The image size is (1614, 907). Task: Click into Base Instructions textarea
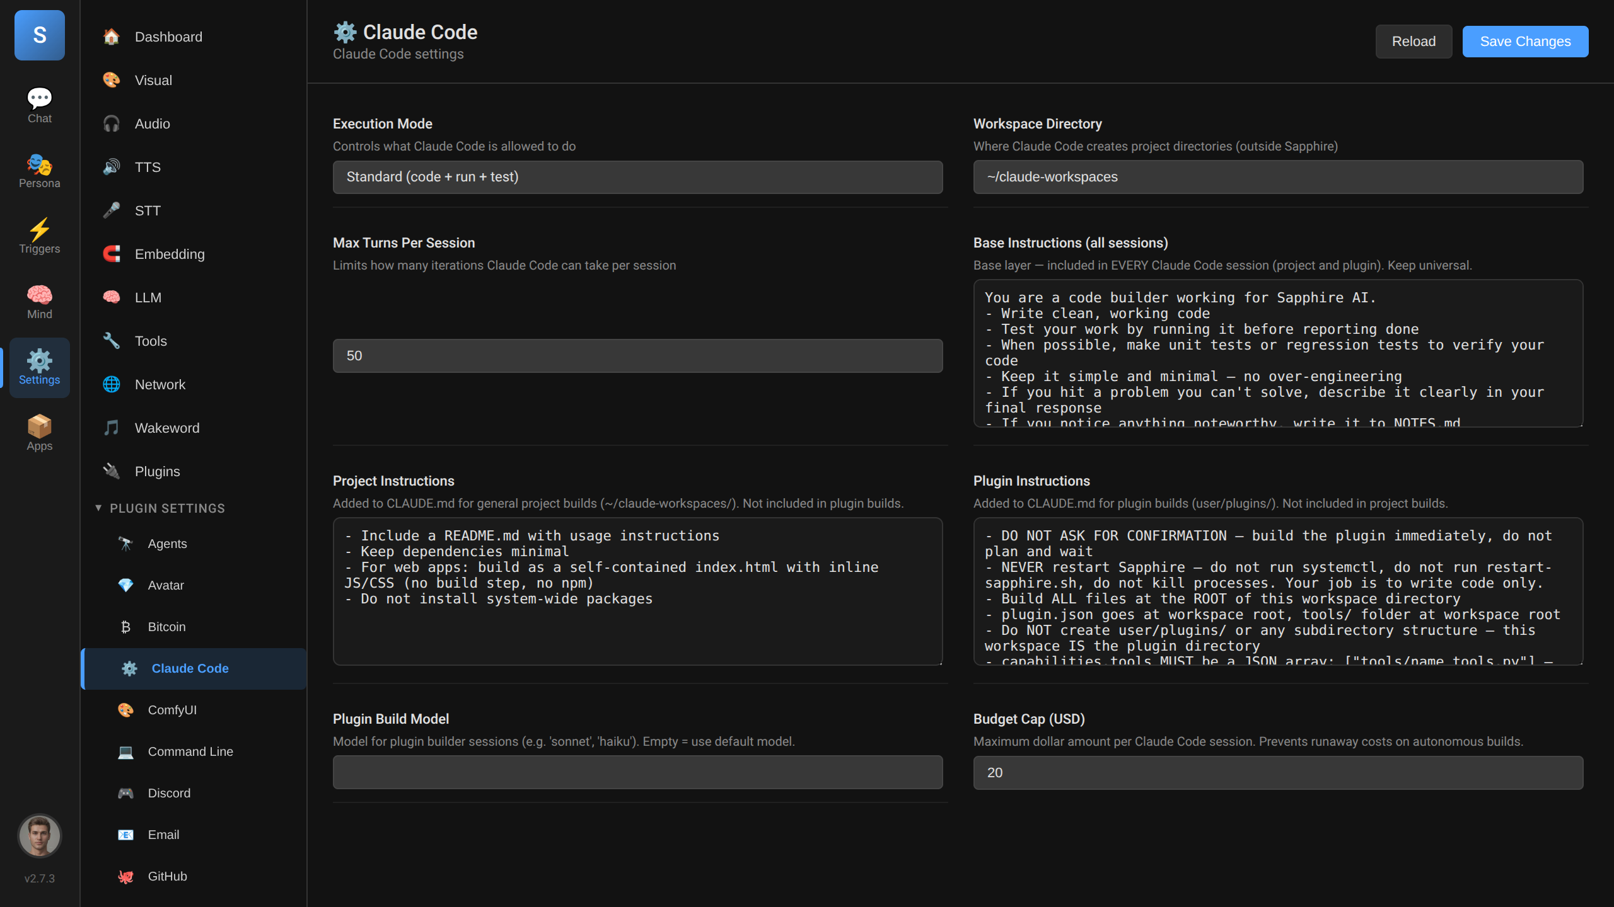point(1278,353)
